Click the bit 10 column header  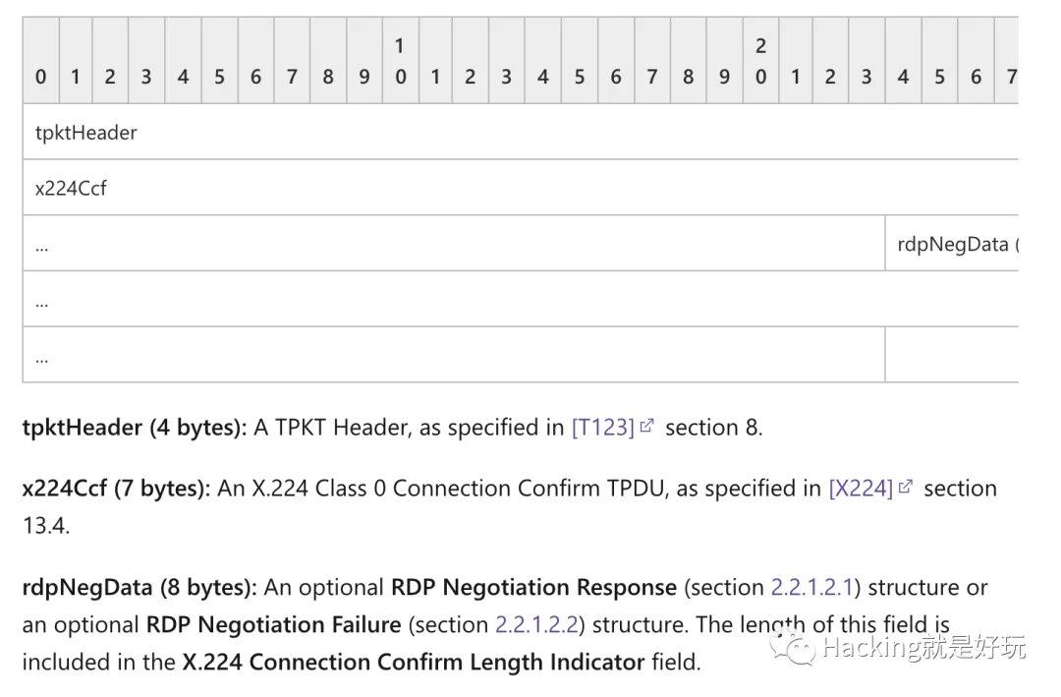click(x=400, y=61)
